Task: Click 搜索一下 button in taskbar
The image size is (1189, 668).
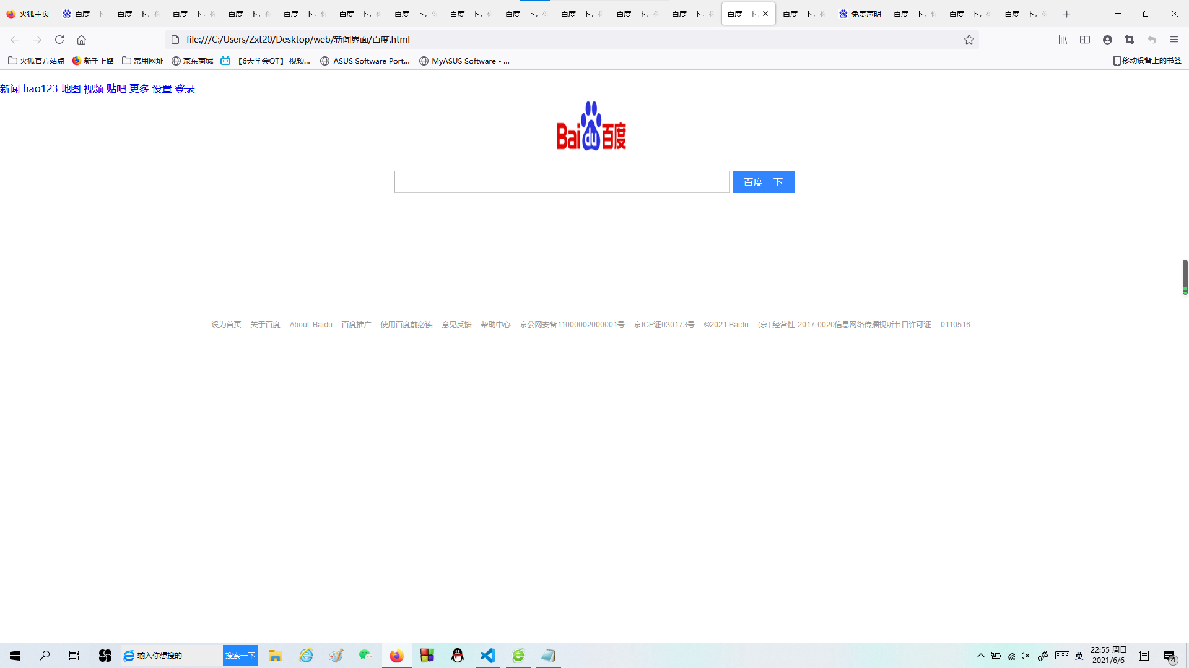Action: (x=240, y=656)
